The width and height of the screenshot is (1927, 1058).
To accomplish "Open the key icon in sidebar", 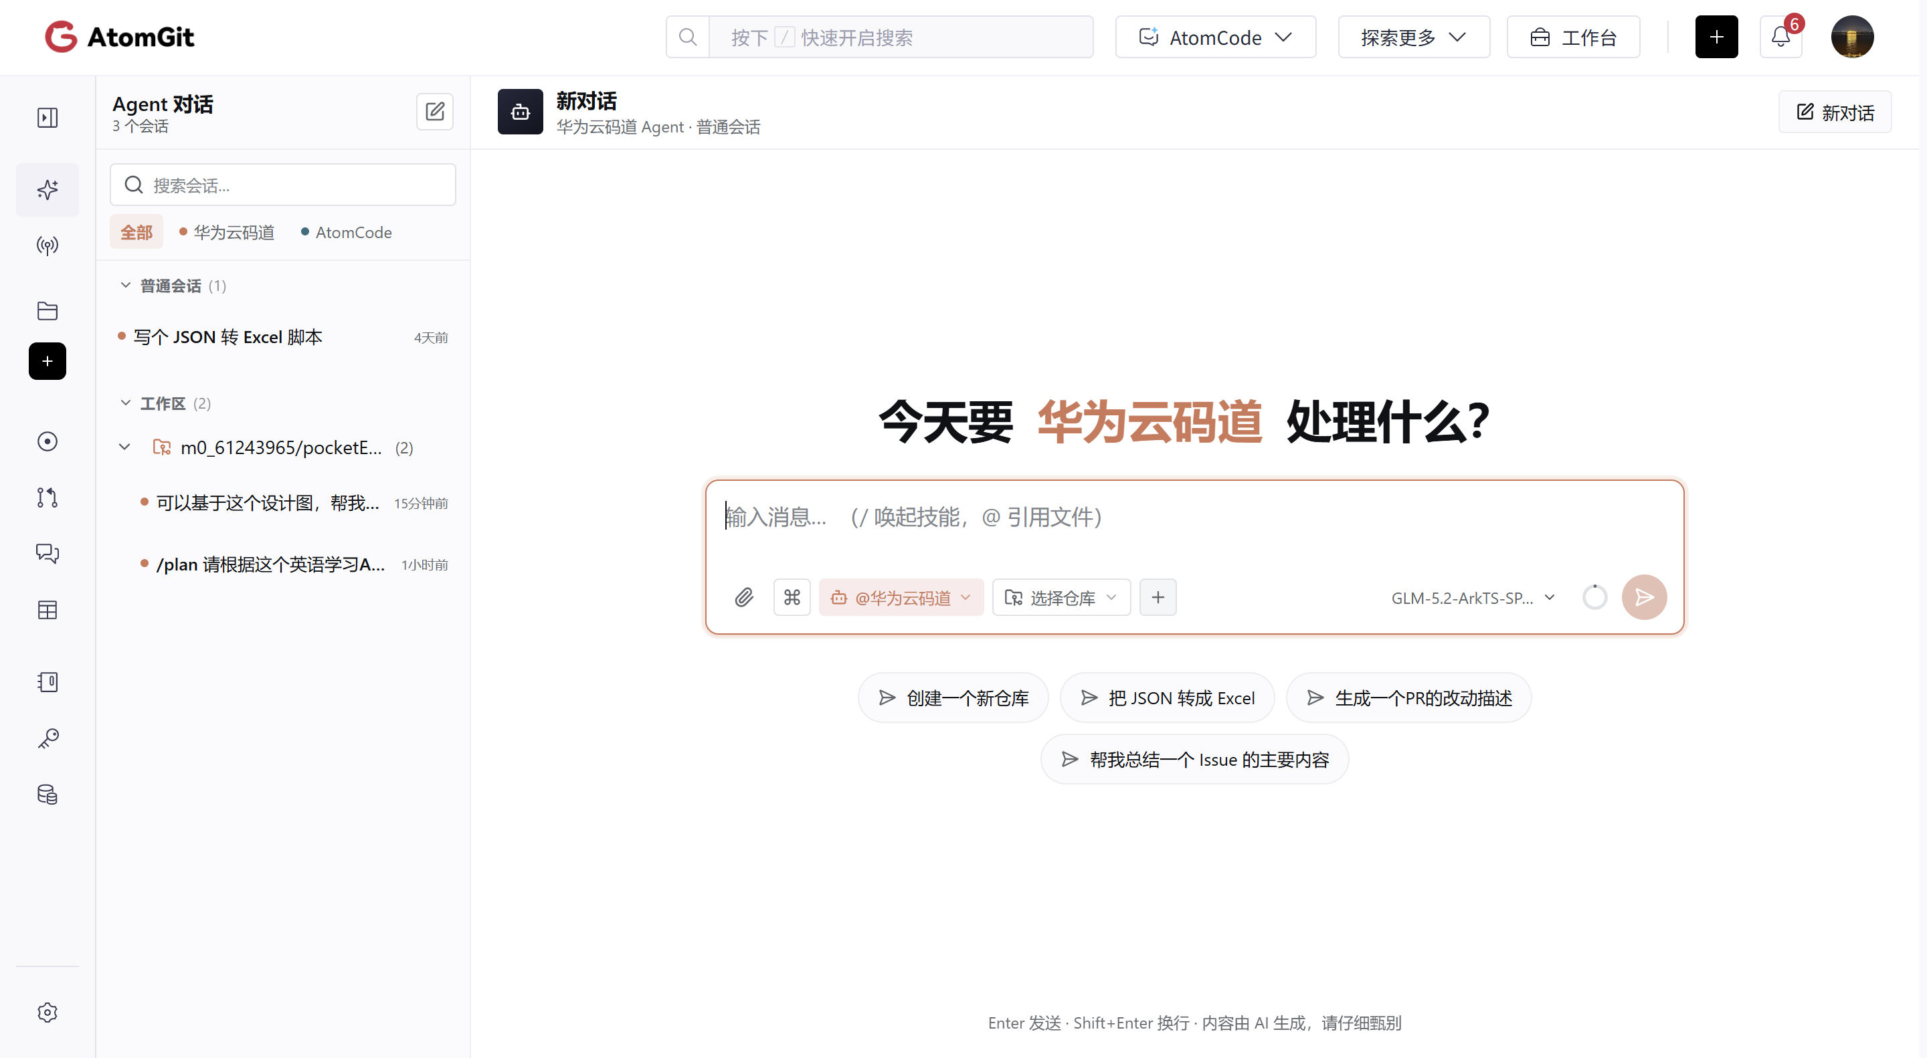I will [x=47, y=739].
